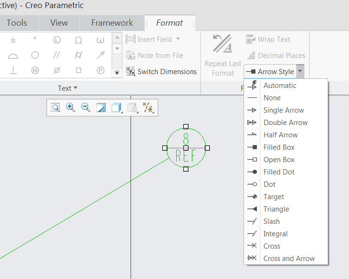This screenshot has height=279, width=349.
Task: Choose Half Arrow style
Action: pos(286,135)
